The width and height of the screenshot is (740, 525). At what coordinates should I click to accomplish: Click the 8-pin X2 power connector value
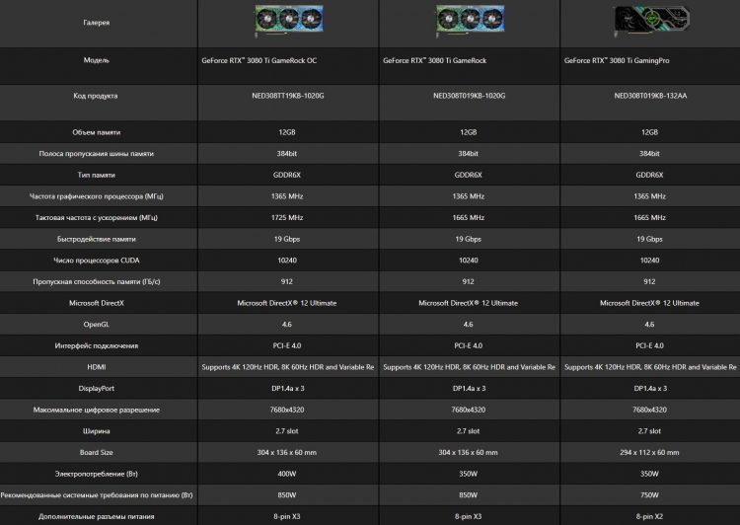pyautogui.click(x=649, y=516)
